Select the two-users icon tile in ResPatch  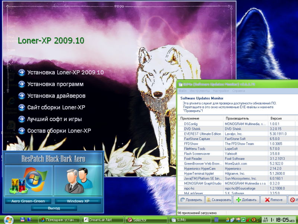coord(77,180)
